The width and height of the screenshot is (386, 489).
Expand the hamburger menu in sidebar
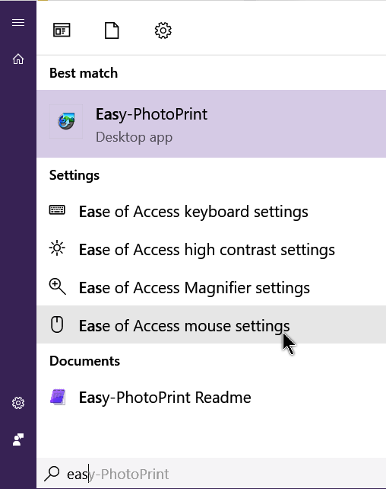18,22
